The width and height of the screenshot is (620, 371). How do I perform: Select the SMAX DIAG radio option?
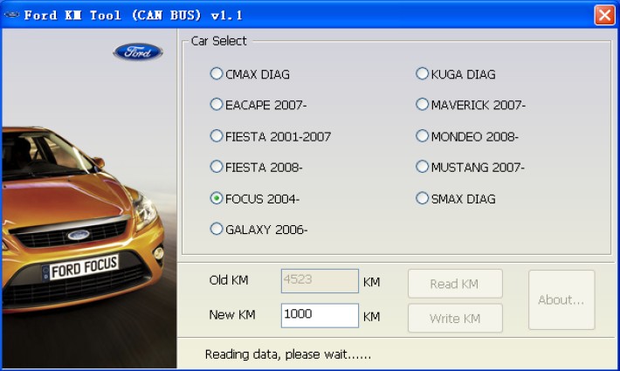point(423,198)
